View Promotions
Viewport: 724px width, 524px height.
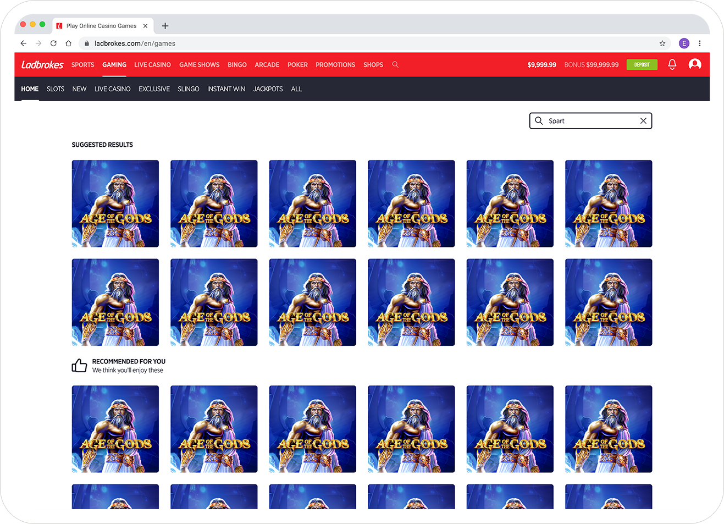335,65
